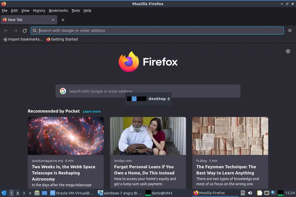
Task: Follow the Pocket Learn more link
Action: (92, 111)
